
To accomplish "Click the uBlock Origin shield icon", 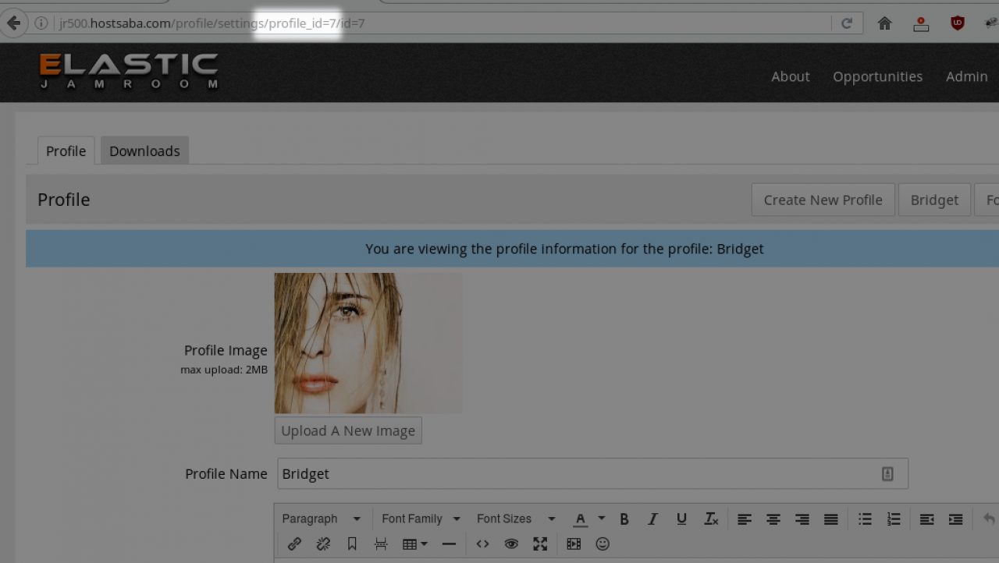I will click(x=958, y=23).
